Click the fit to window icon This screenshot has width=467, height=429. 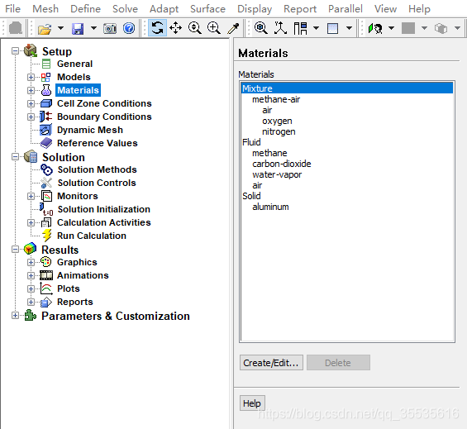click(261, 28)
